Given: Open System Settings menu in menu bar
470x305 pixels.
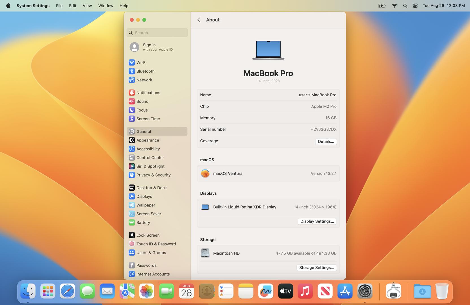Looking at the screenshot, I should pos(33,6).
